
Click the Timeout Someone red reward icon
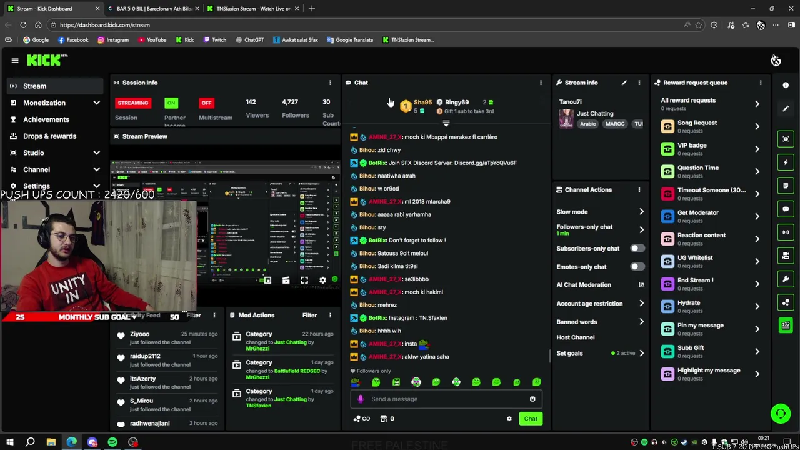pyautogui.click(x=667, y=194)
